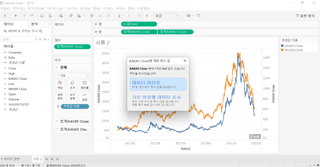The width and height of the screenshot is (320, 167).
Task: Select the 합계(NAVER Close) filter pill
Action: point(72,47)
